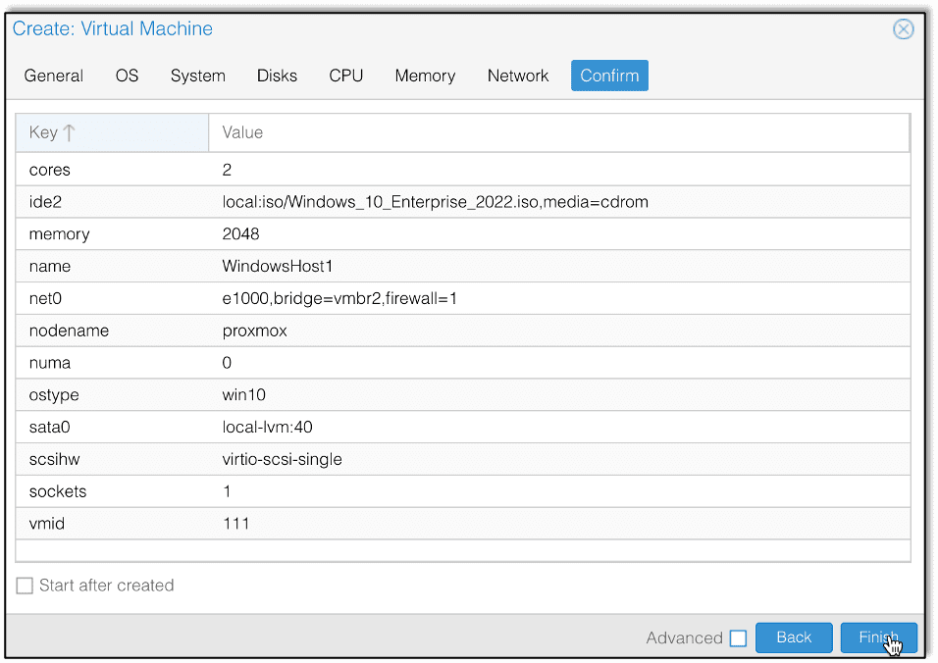
Task: Open the Memory tab
Action: (424, 76)
